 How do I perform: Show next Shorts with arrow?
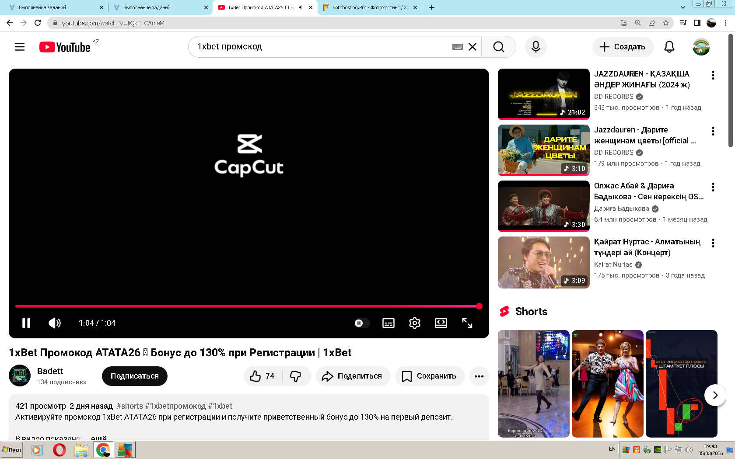coord(715,395)
